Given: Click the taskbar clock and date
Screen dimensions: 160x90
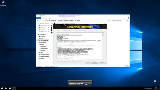Looking at the screenshot, I should point(156,88).
